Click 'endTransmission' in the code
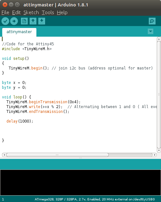The image size is (161, 202). point(46,112)
